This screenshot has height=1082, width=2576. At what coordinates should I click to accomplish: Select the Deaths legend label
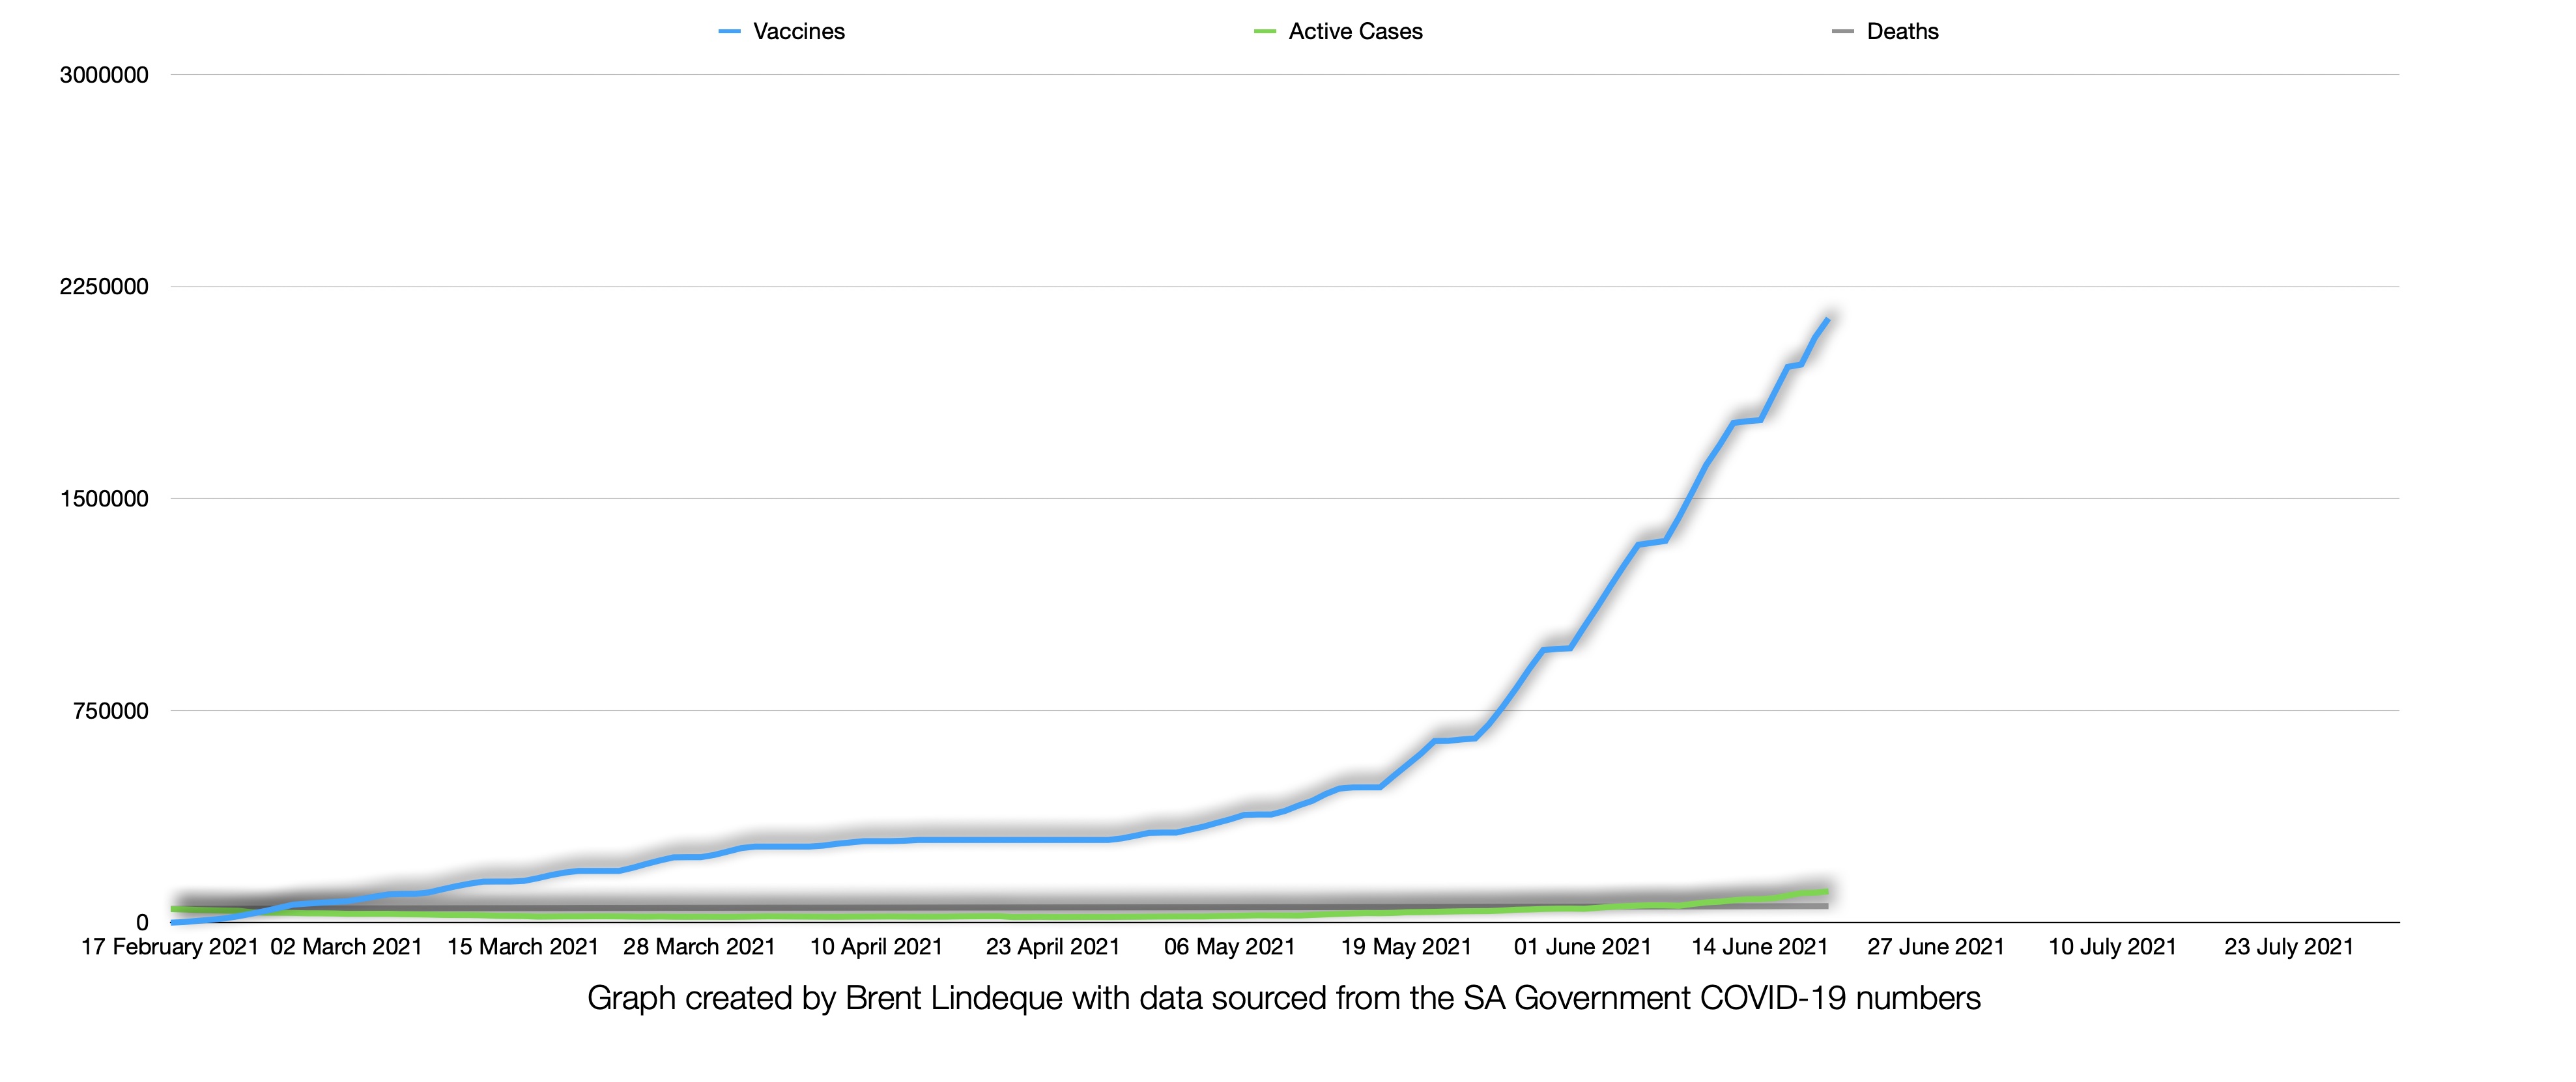(x=1902, y=32)
